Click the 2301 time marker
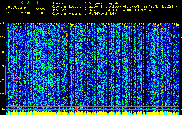Viewport: 182px width, 115px height. coord(19,25)
